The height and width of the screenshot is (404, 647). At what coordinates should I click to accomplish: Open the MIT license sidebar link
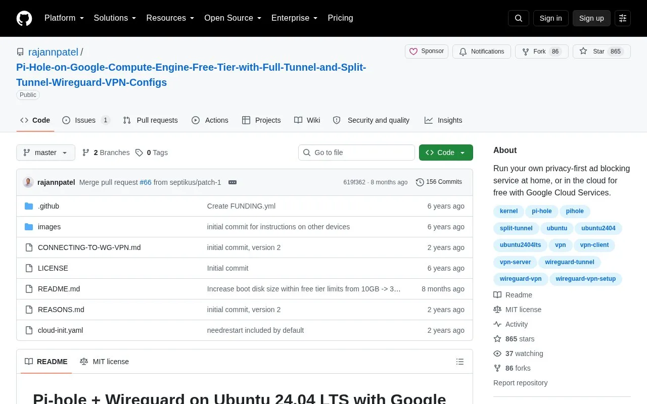pyautogui.click(x=518, y=310)
